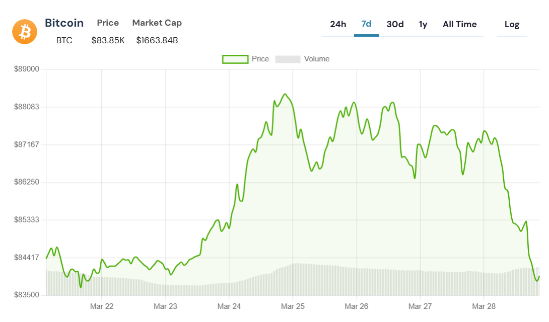The image size is (549, 322).
Task: Select the 7d time range tab
Action: [x=366, y=25]
